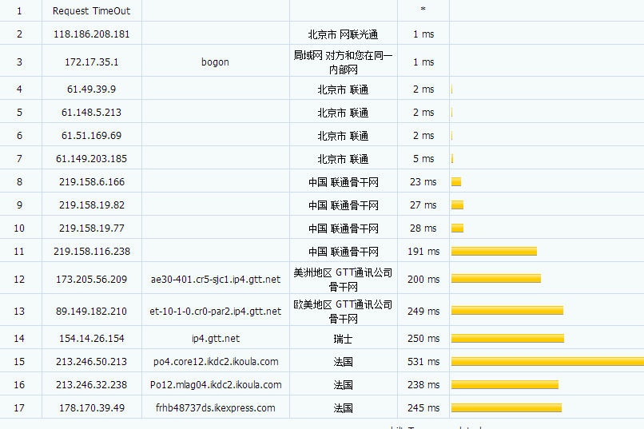
Task: Click IP address 154.14.26.154
Action: pos(91,338)
